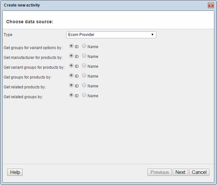Close the Create new activity dialog
The width and height of the screenshot is (217, 185).
coord(210,5)
